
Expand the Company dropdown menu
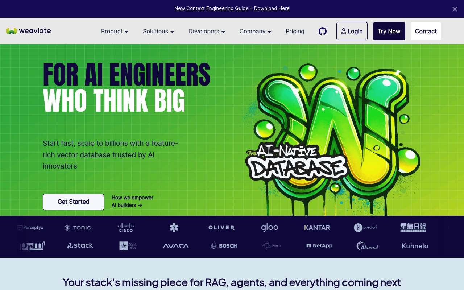point(256,31)
